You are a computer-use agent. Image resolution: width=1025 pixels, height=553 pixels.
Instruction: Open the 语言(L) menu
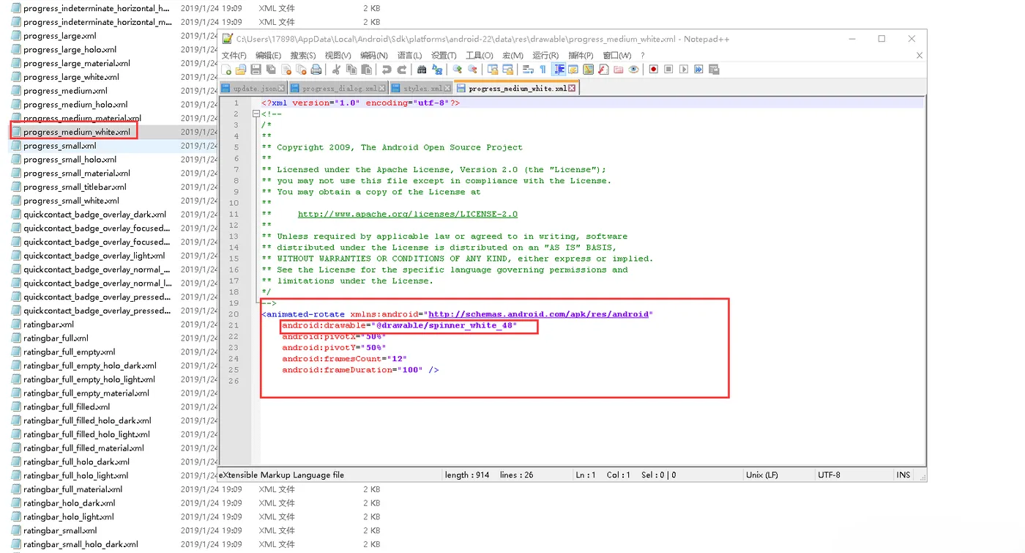tap(409, 55)
